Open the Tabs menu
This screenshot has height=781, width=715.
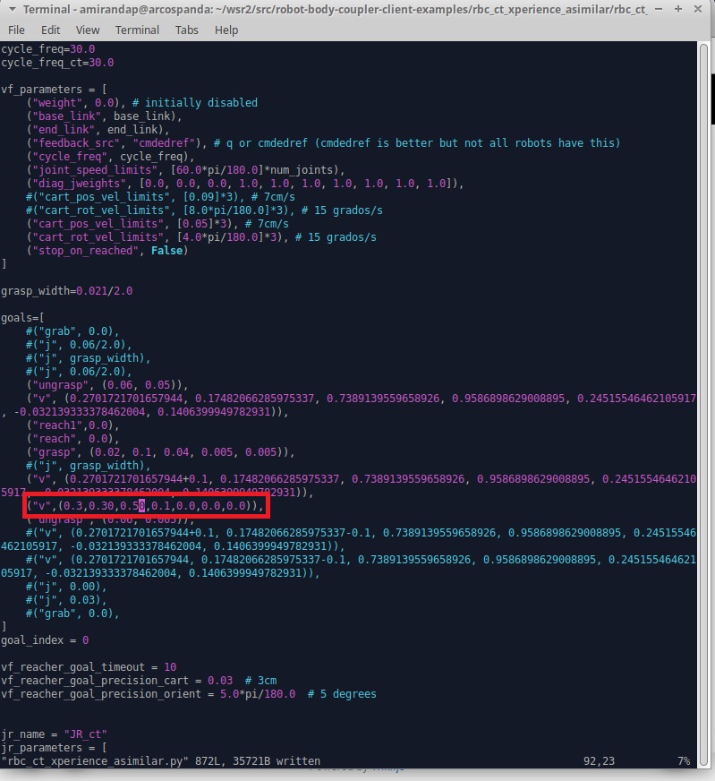[187, 30]
